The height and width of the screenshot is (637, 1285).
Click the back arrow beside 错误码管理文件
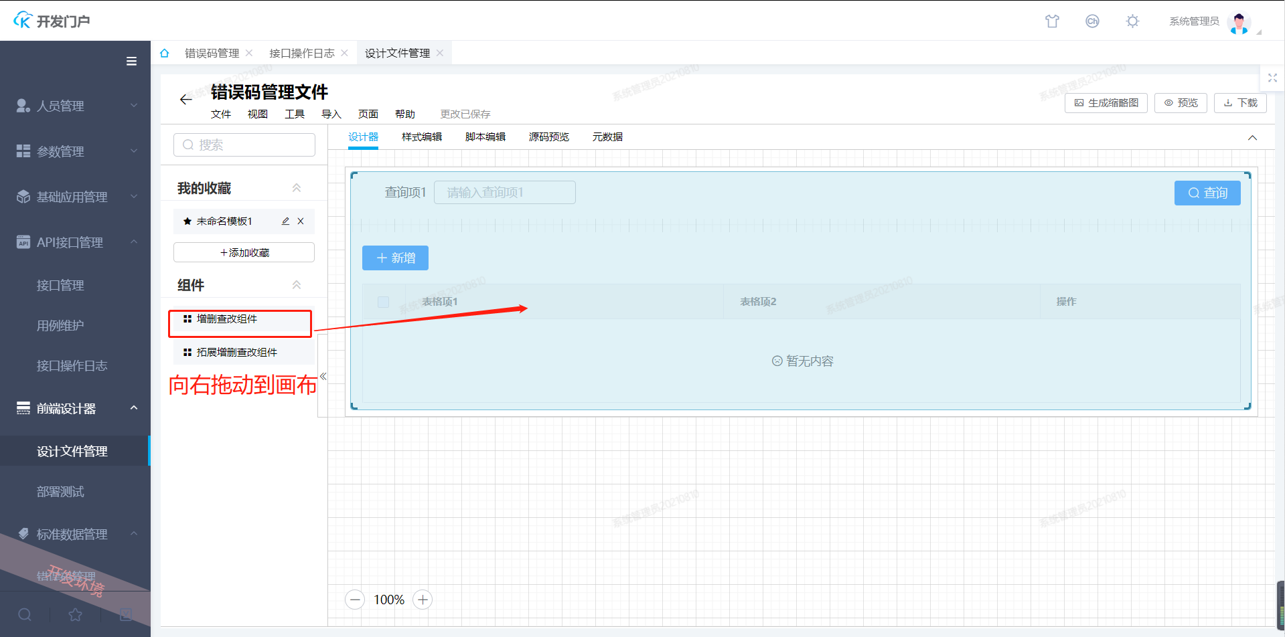pos(185,100)
